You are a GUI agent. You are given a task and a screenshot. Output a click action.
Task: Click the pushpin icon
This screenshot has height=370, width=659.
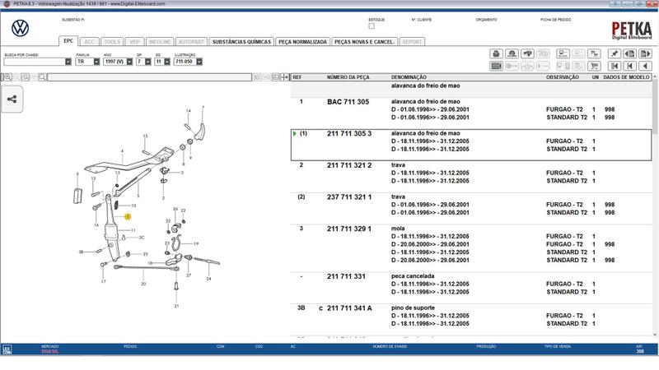[614, 53]
